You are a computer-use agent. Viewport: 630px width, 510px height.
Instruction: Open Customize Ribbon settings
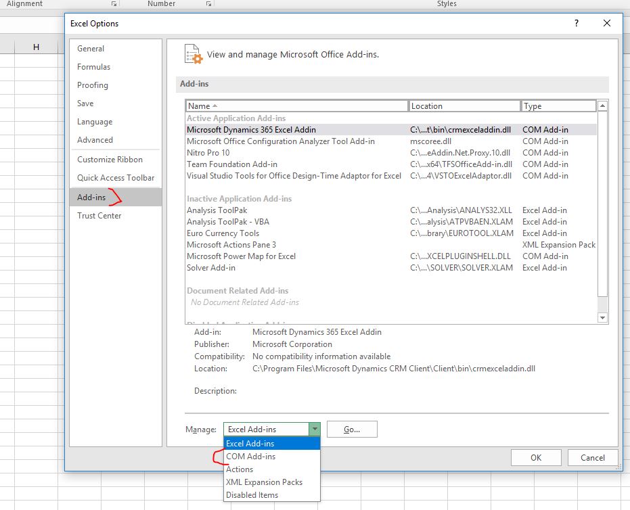(x=110, y=160)
